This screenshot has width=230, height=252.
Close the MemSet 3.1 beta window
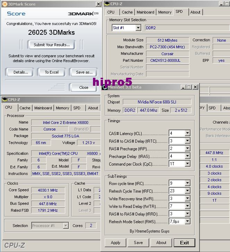[195, 87]
